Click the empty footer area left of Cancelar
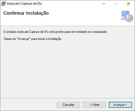 28,105
